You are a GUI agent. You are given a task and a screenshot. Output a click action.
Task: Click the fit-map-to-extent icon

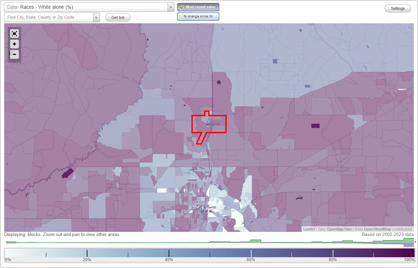tap(14, 33)
